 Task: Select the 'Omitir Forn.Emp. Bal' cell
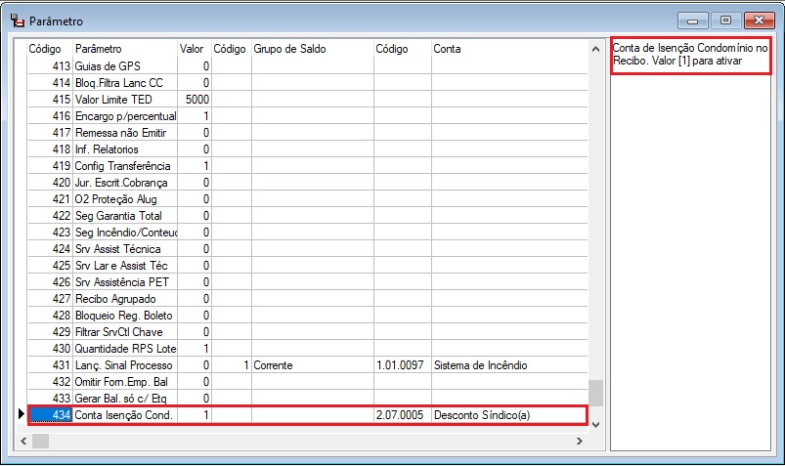tap(125, 381)
